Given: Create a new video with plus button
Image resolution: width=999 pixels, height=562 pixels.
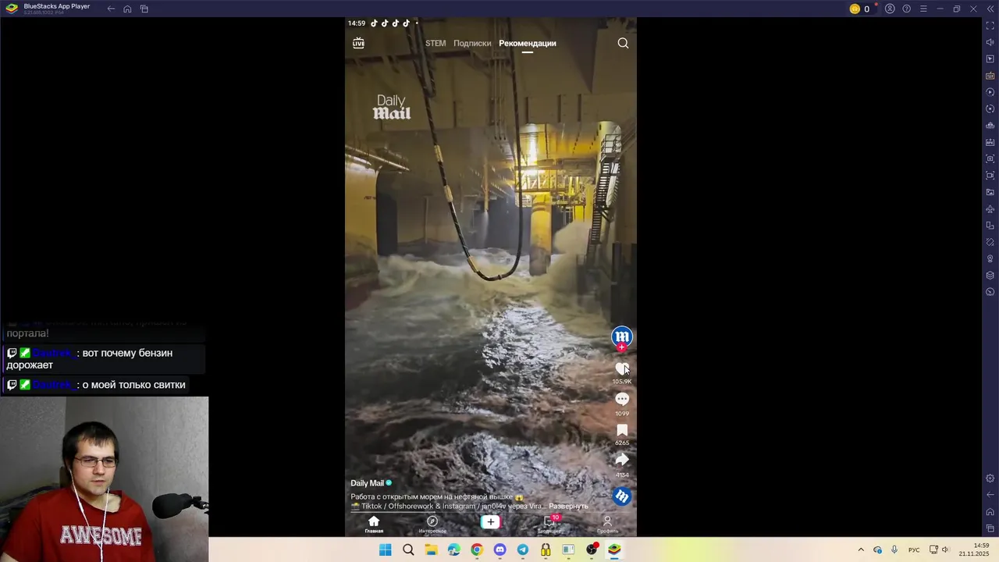Looking at the screenshot, I should [490, 522].
